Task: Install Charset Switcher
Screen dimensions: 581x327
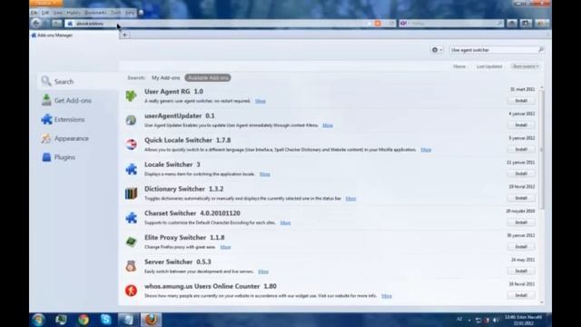Action: tap(521, 222)
